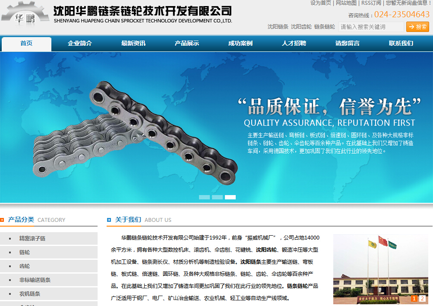Select the third banner slide indicator
The width and height of the screenshot is (433, 306).
click(x=230, y=197)
